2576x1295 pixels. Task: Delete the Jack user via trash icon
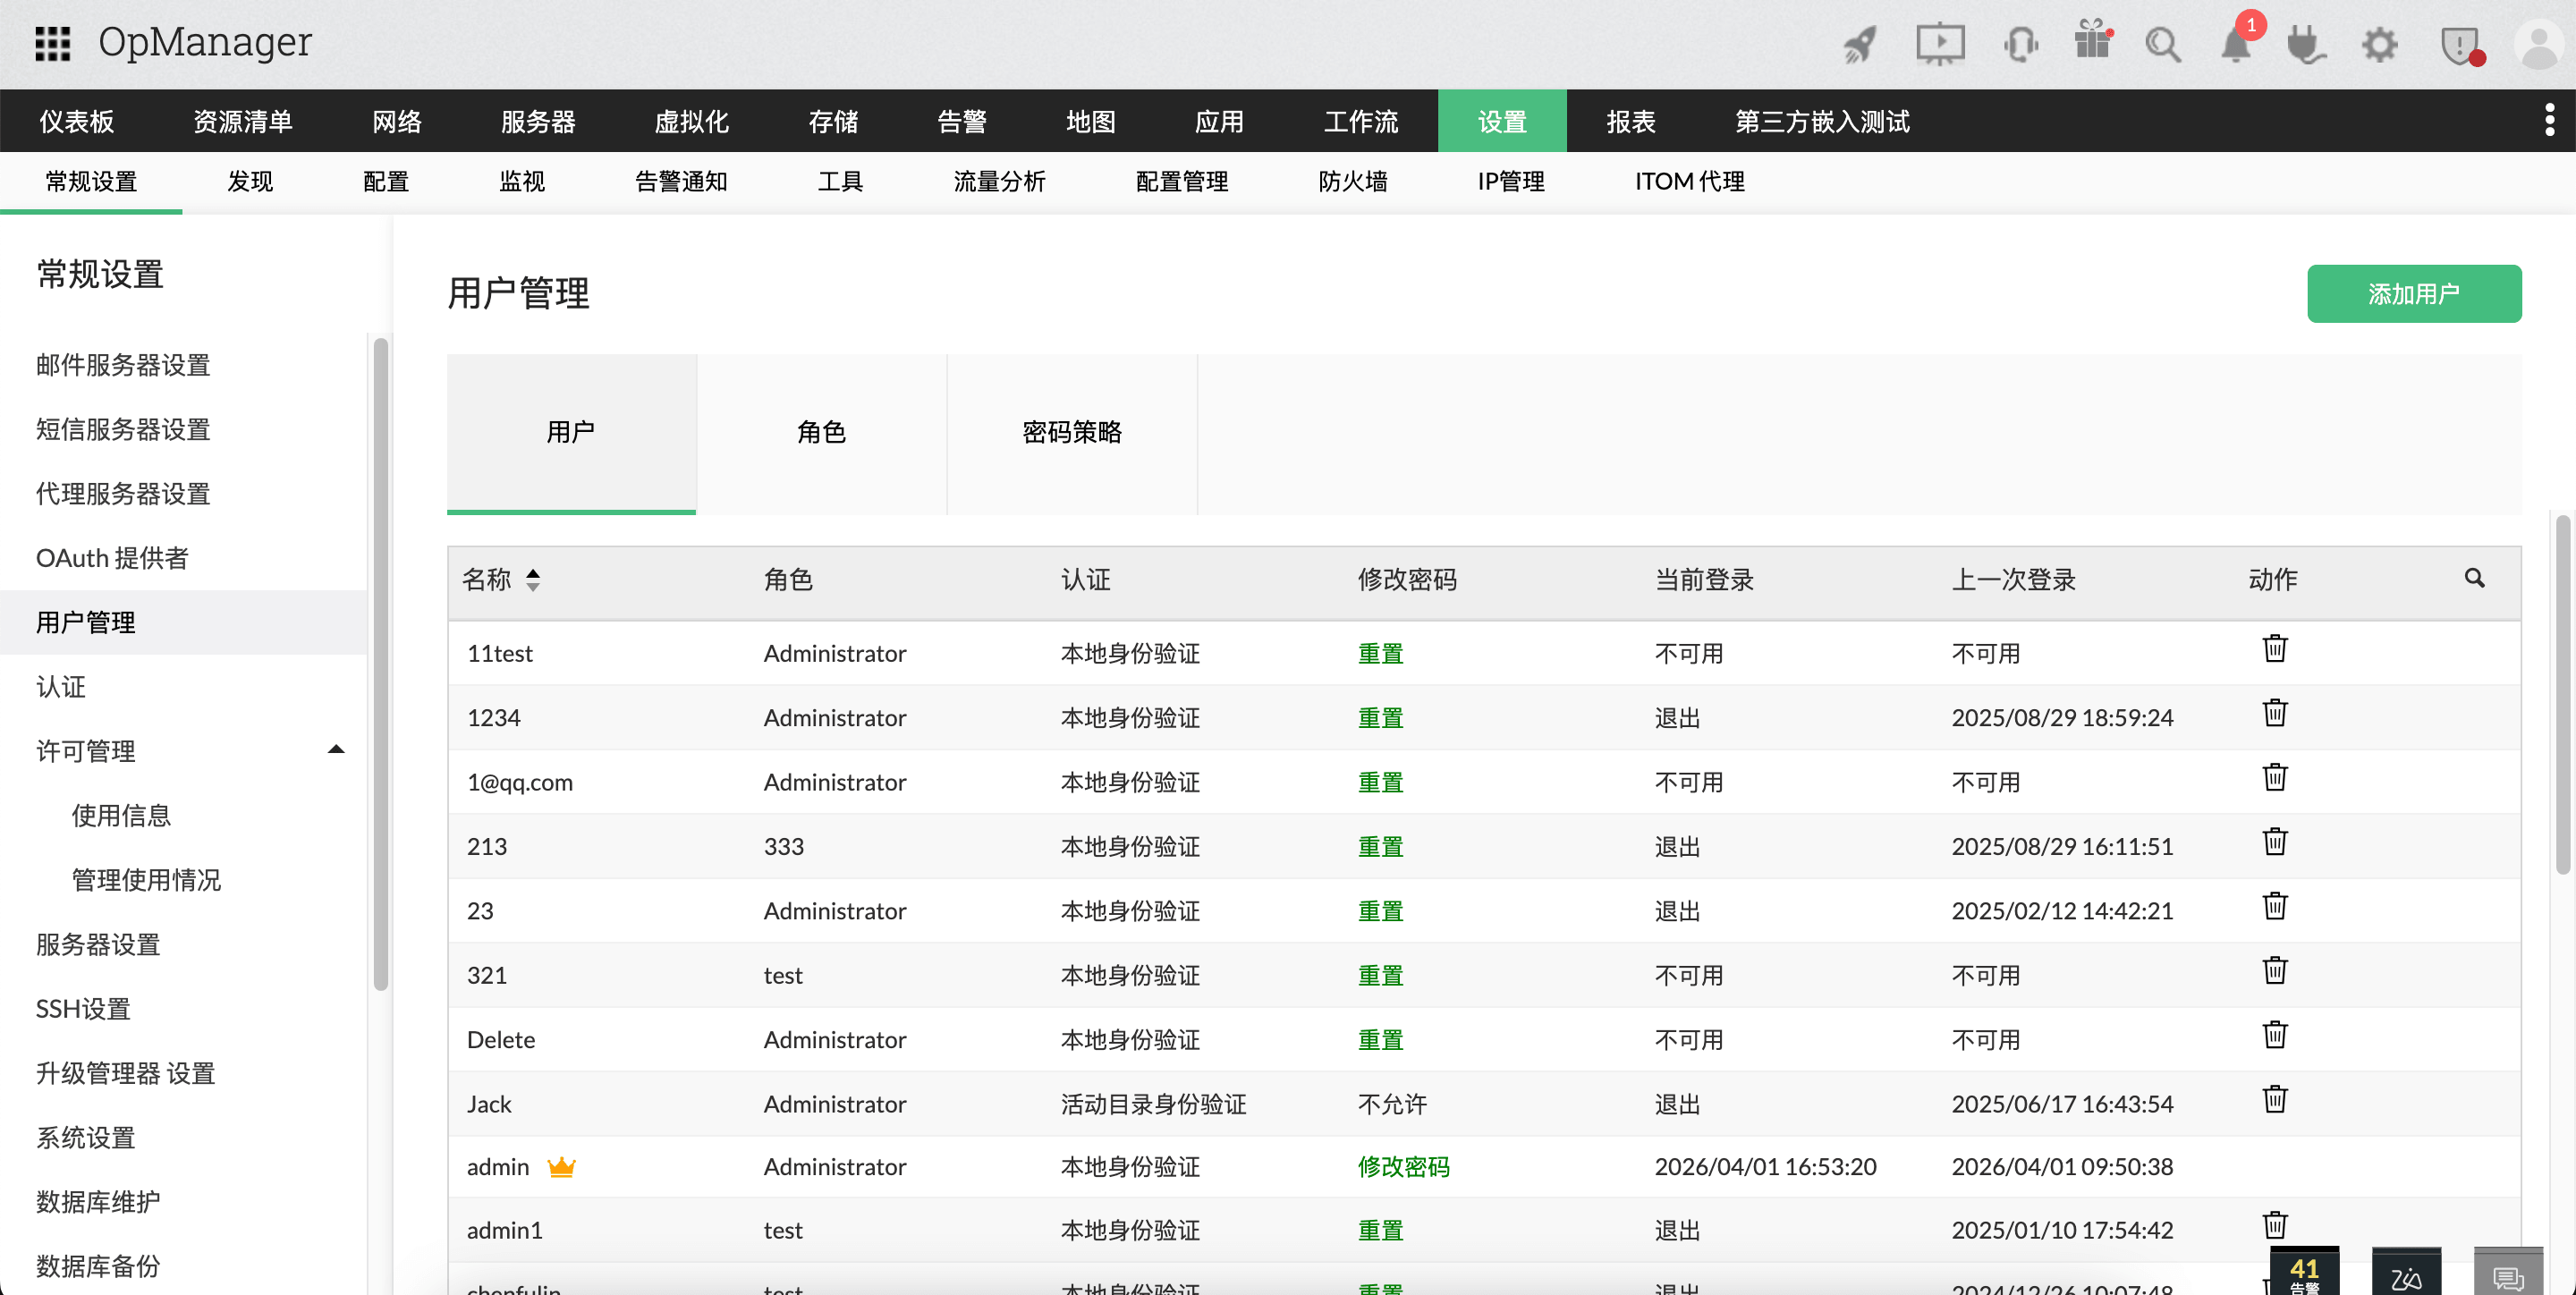(x=2275, y=1099)
